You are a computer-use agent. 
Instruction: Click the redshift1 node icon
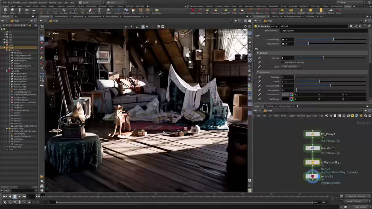pyautogui.click(x=312, y=176)
